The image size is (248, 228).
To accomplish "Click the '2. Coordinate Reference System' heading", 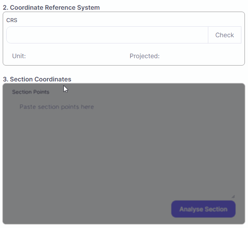I will click(x=51, y=7).
